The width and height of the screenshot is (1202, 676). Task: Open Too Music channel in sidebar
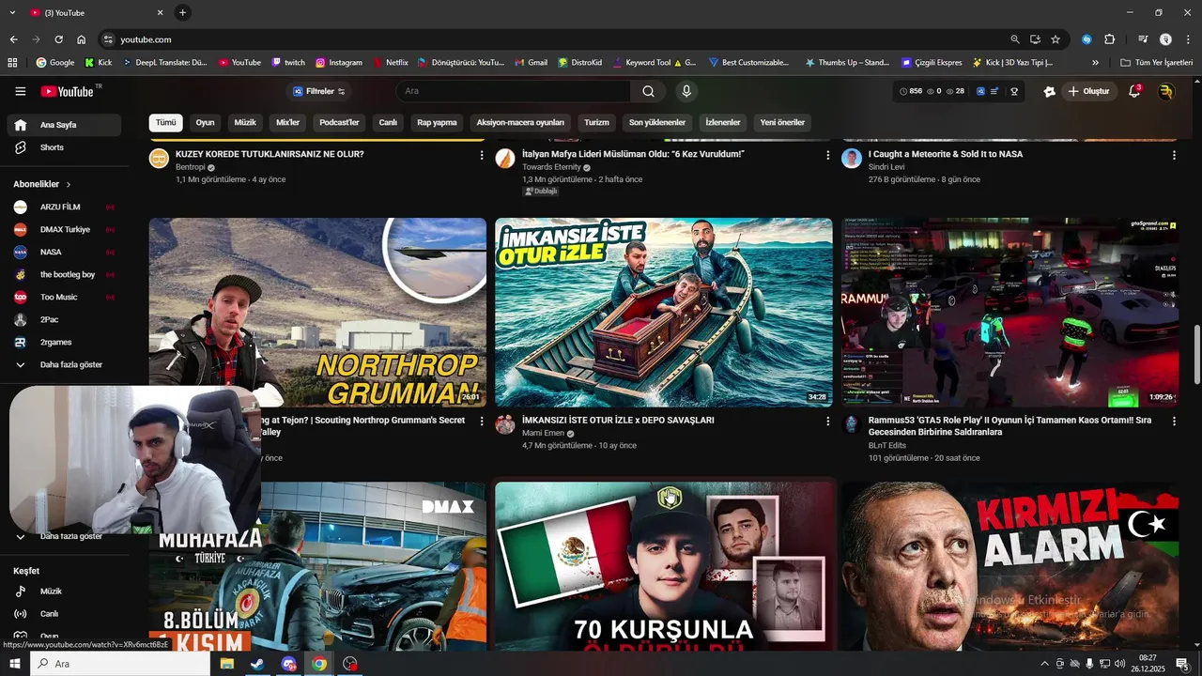coord(65,297)
